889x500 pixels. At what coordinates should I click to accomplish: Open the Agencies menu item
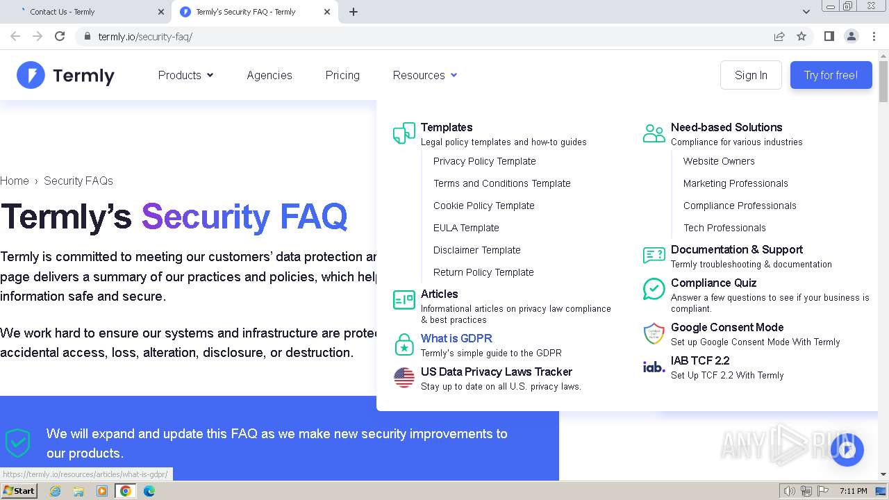(x=269, y=75)
